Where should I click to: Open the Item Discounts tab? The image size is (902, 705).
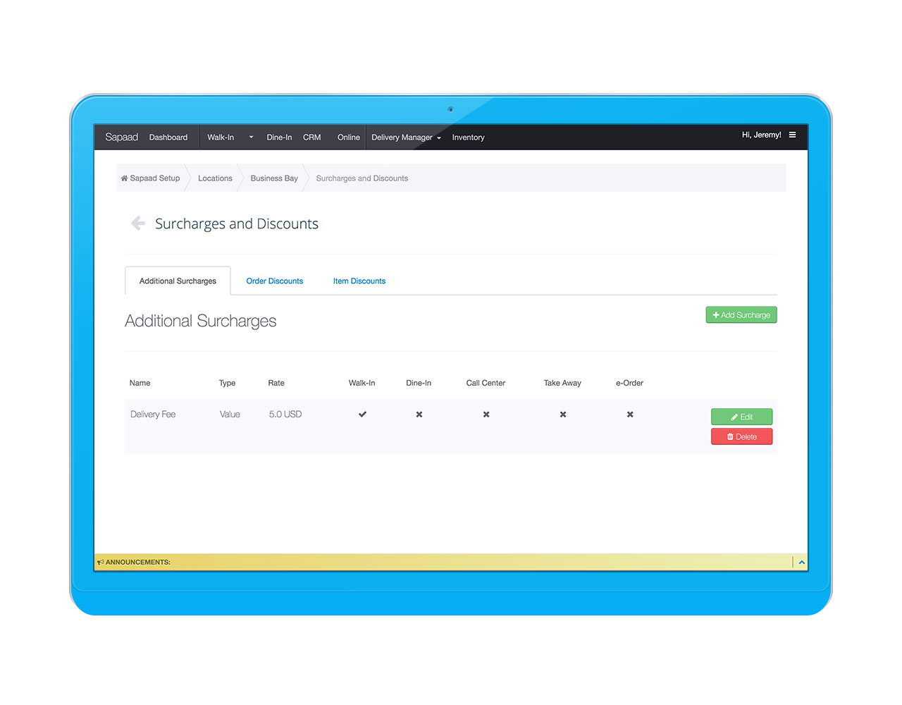coord(359,281)
